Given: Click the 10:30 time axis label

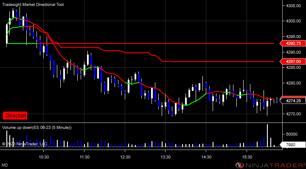Looking at the screenshot, I should [44, 157].
